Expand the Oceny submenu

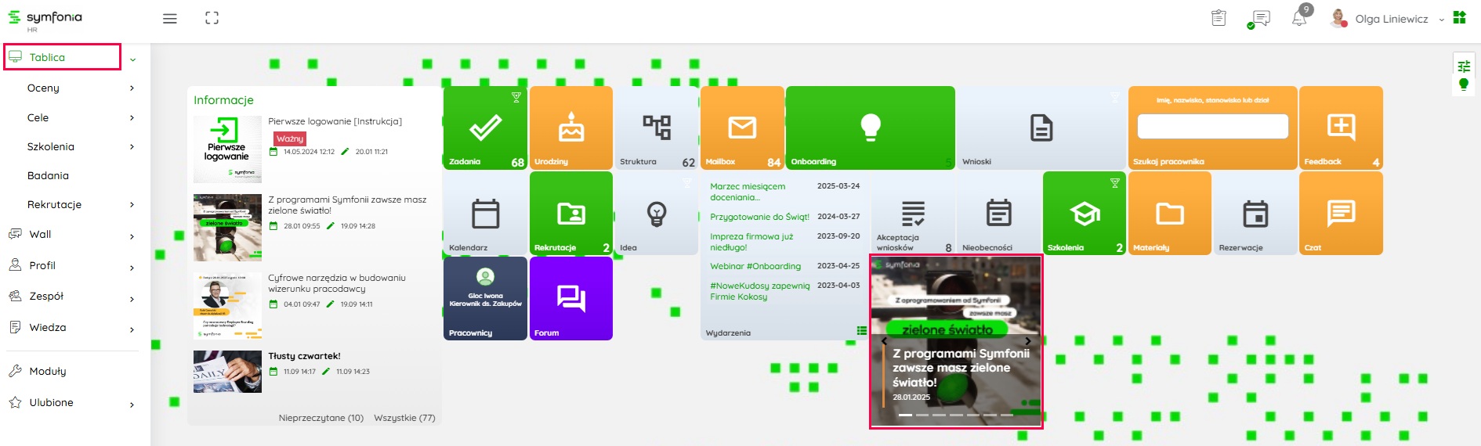pos(132,88)
